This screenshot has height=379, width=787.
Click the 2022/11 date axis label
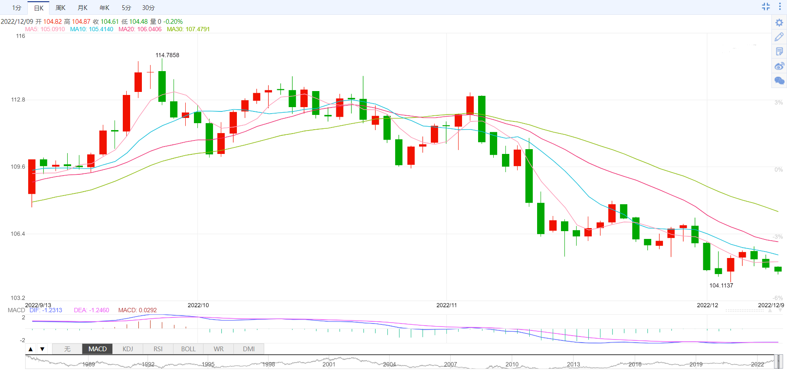pos(446,305)
